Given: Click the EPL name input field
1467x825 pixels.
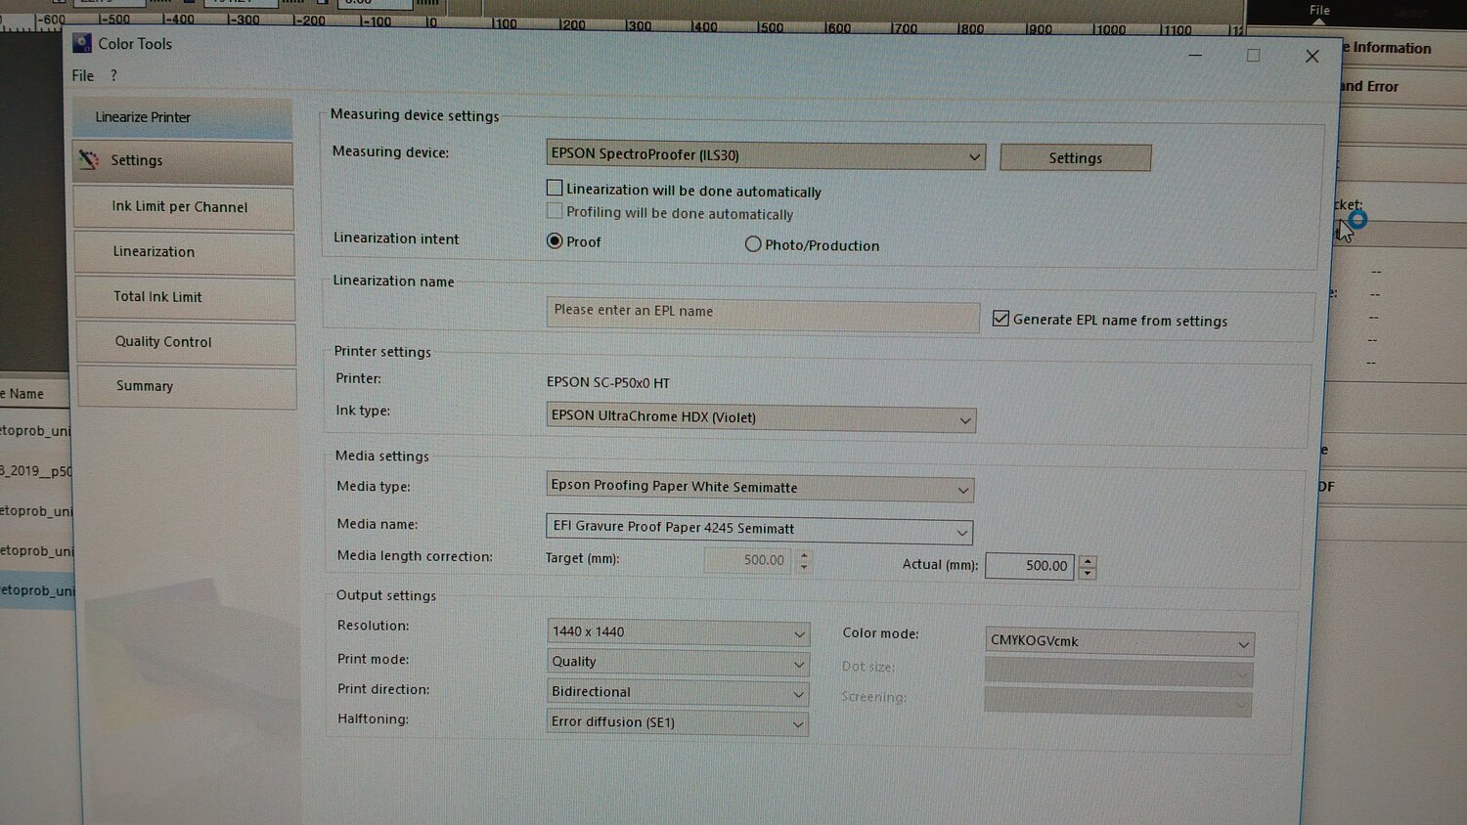Looking at the screenshot, I should 763,314.
